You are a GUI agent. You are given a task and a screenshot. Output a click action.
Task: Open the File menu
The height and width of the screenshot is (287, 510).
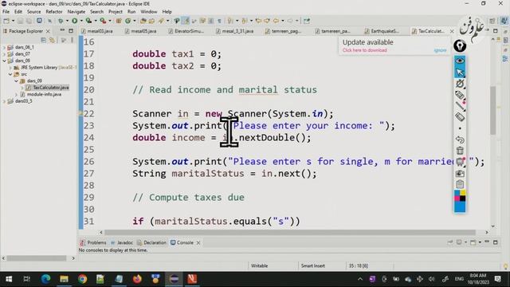(6, 12)
